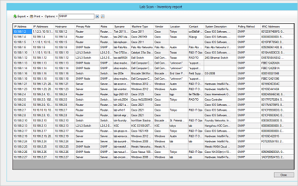Select the Cisco 3725 machine type cell
The height and width of the screenshot is (186, 298).
pyautogui.click(x=142, y=94)
